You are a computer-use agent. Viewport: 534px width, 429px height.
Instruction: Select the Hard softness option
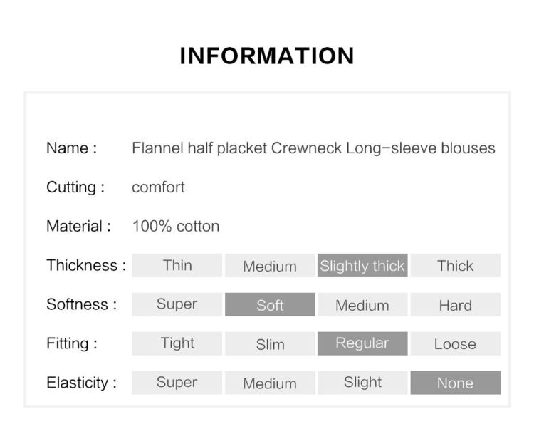tap(456, 304)
